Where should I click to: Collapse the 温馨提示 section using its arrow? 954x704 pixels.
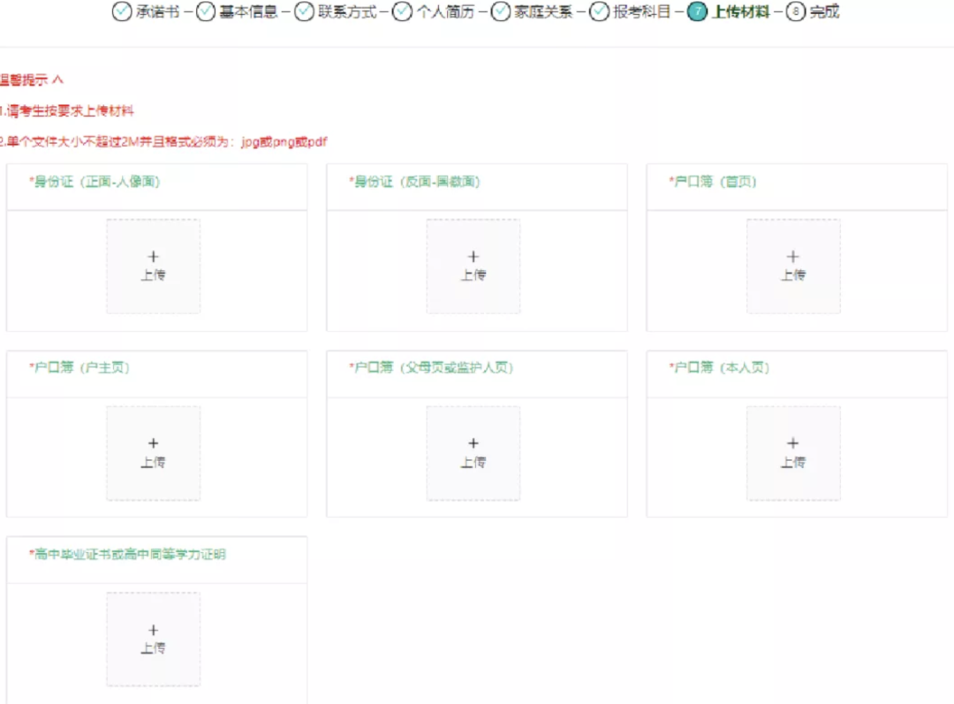tap(57, 79)
